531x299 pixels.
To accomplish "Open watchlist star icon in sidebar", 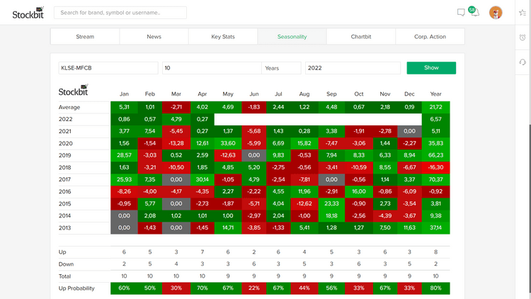I will (x=523, y=13).
